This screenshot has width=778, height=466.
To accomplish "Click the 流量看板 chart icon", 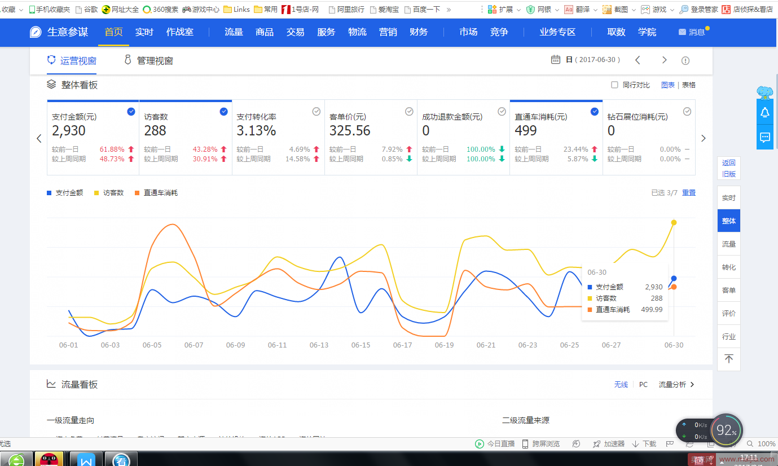I will pos(51,384).
